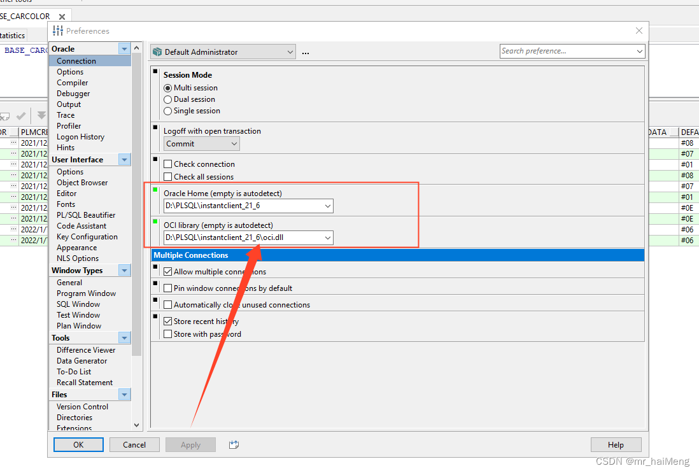Open Key Configuration preferences
699x473 pixels.
pyautogui.click(x=87, y=237)
